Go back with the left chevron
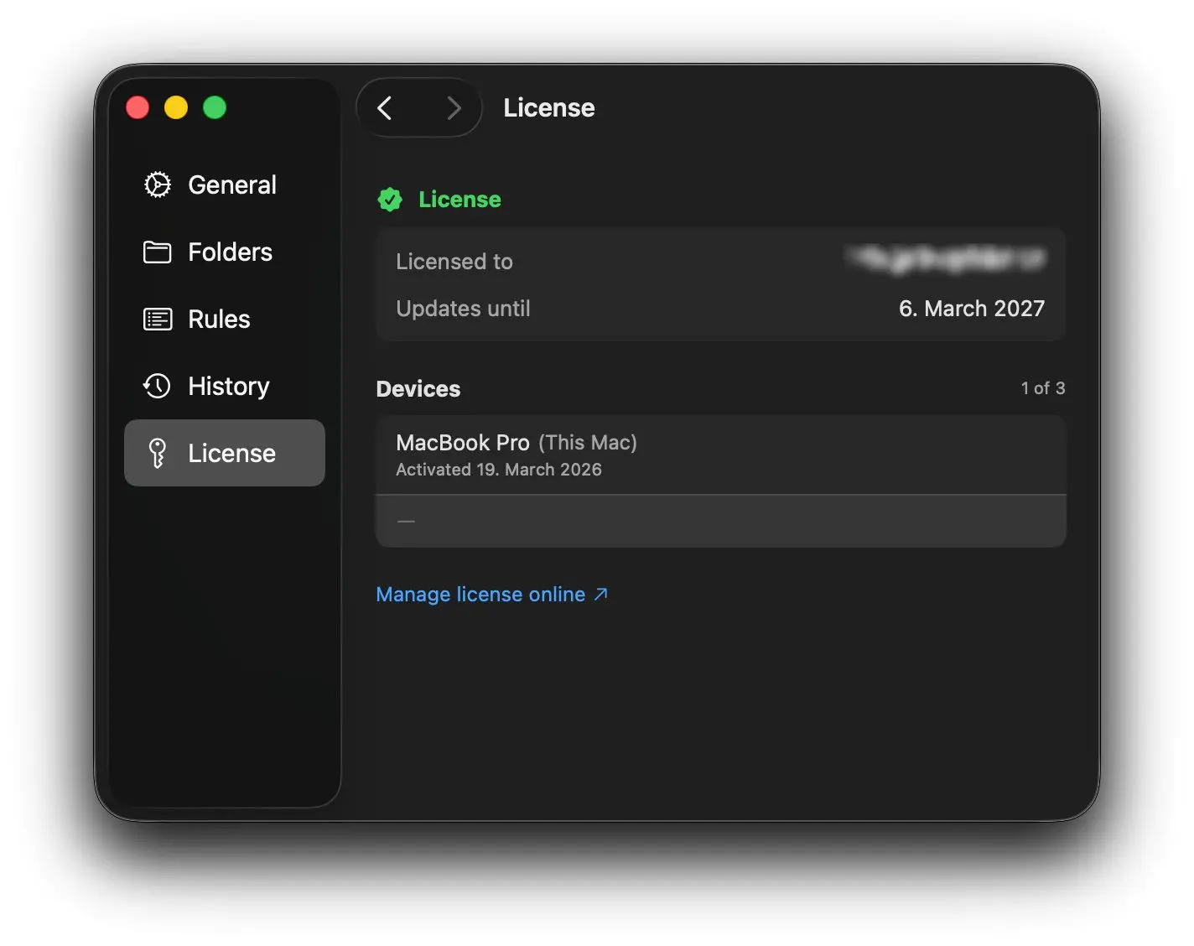The width and height of the screenshot is (1194, 946). click(x=385, y=108)
